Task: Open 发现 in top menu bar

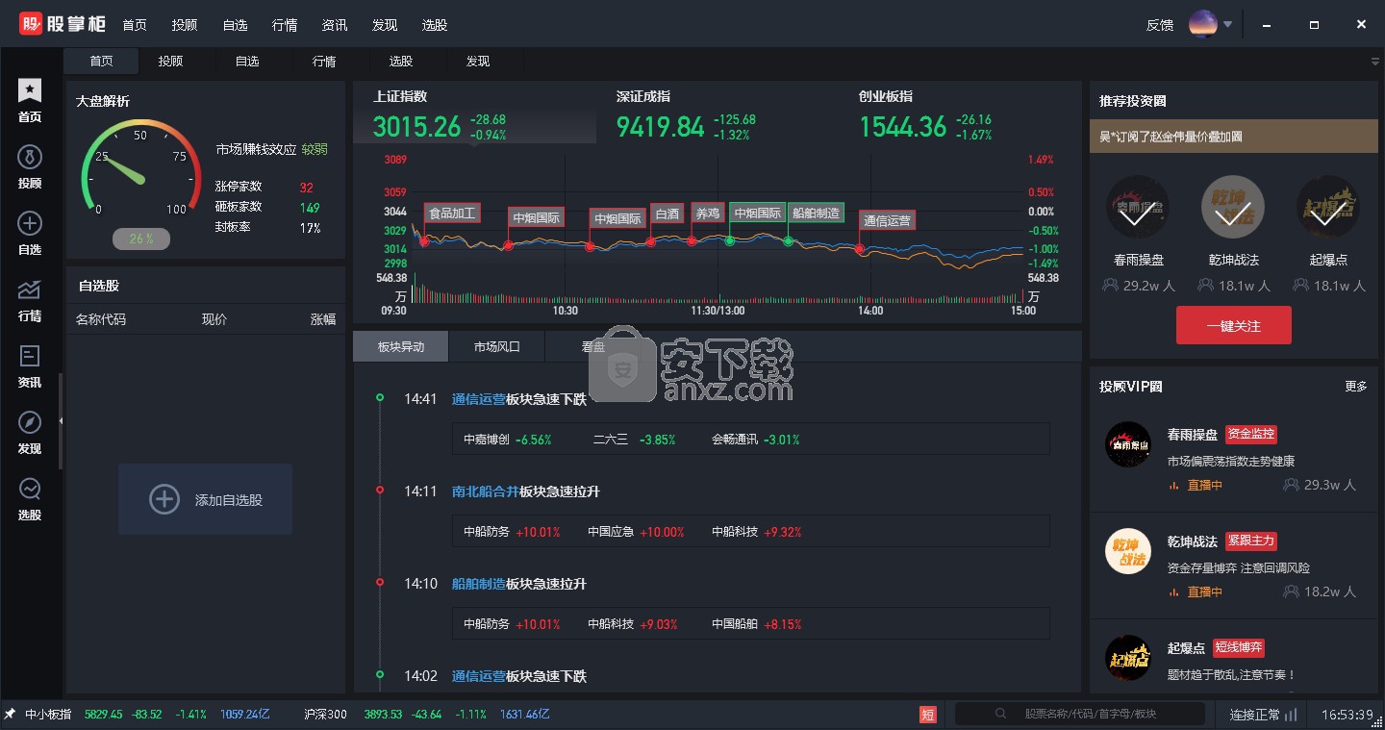Action: tap(385, 25)
